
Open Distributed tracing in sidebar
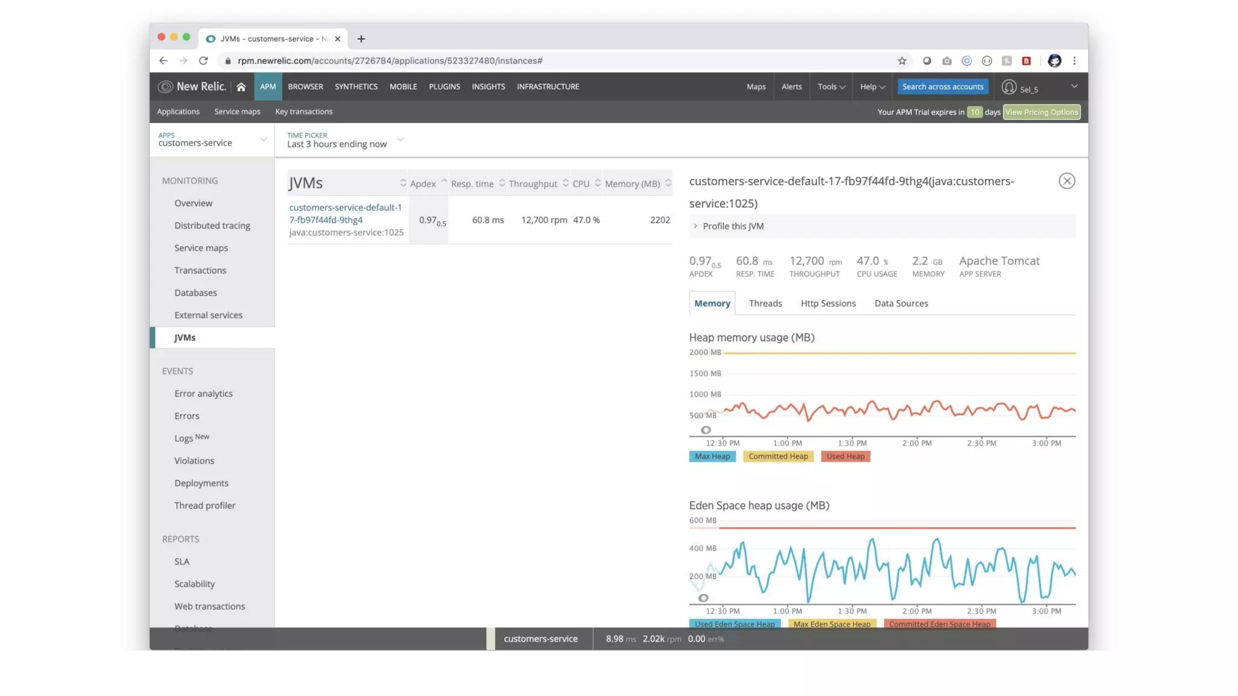coord(212,226)
